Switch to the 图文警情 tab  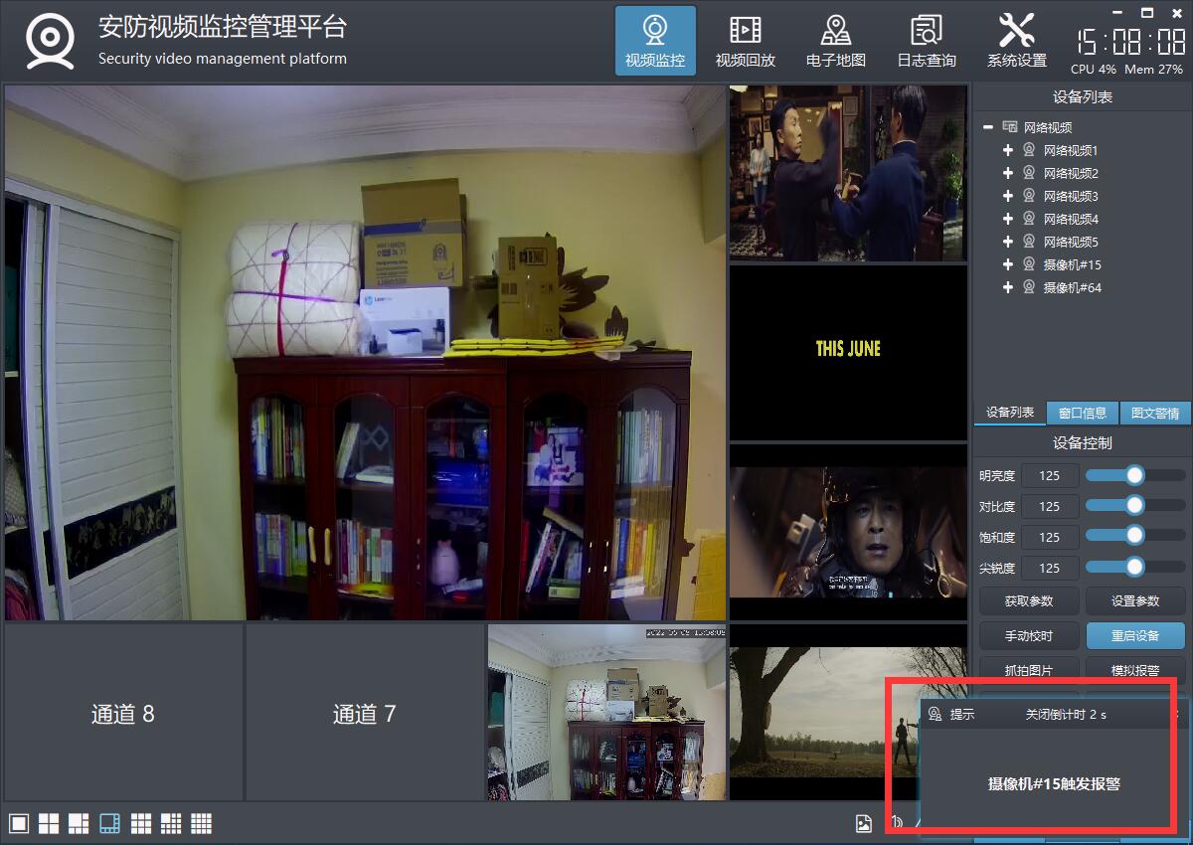tap(1154, 414)
